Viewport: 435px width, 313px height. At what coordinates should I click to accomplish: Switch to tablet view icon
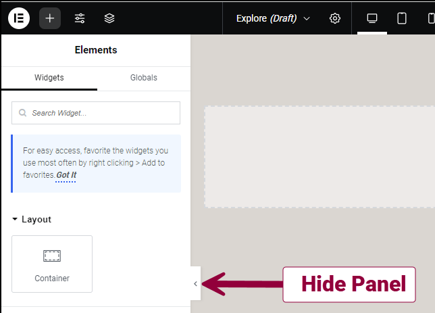click(x=402, y=18)
